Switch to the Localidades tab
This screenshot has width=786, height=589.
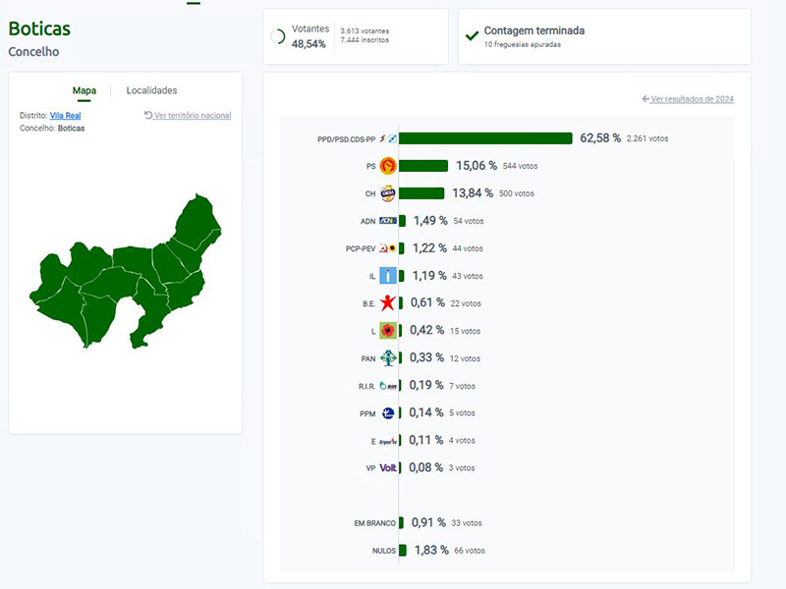(x=151, y=90)
